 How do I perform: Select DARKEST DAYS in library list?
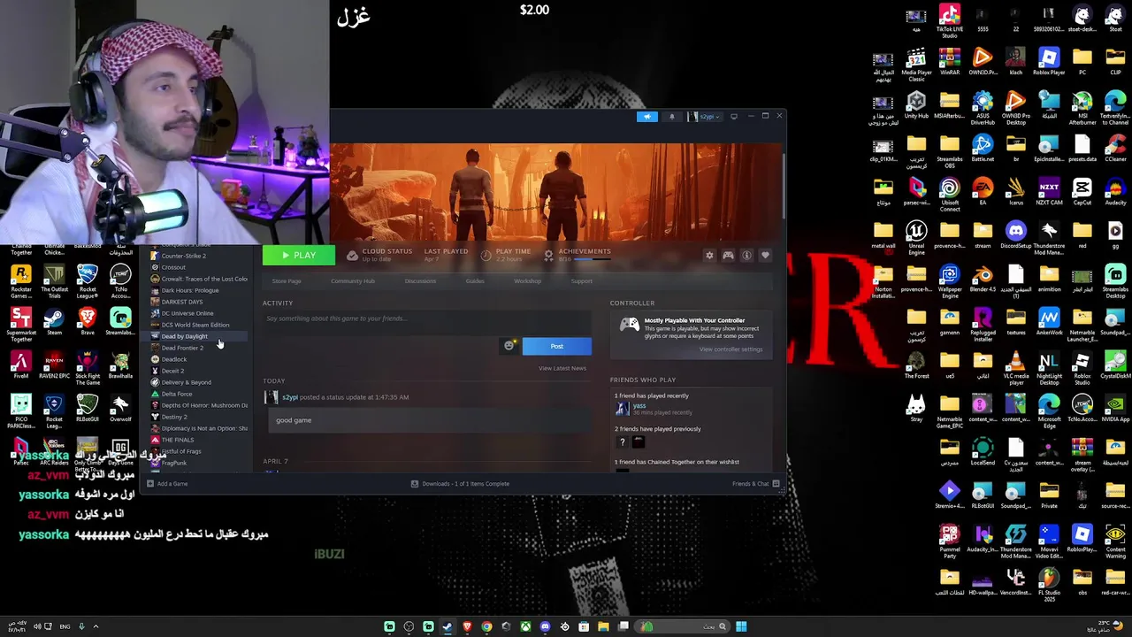click(x=181, y=302)
